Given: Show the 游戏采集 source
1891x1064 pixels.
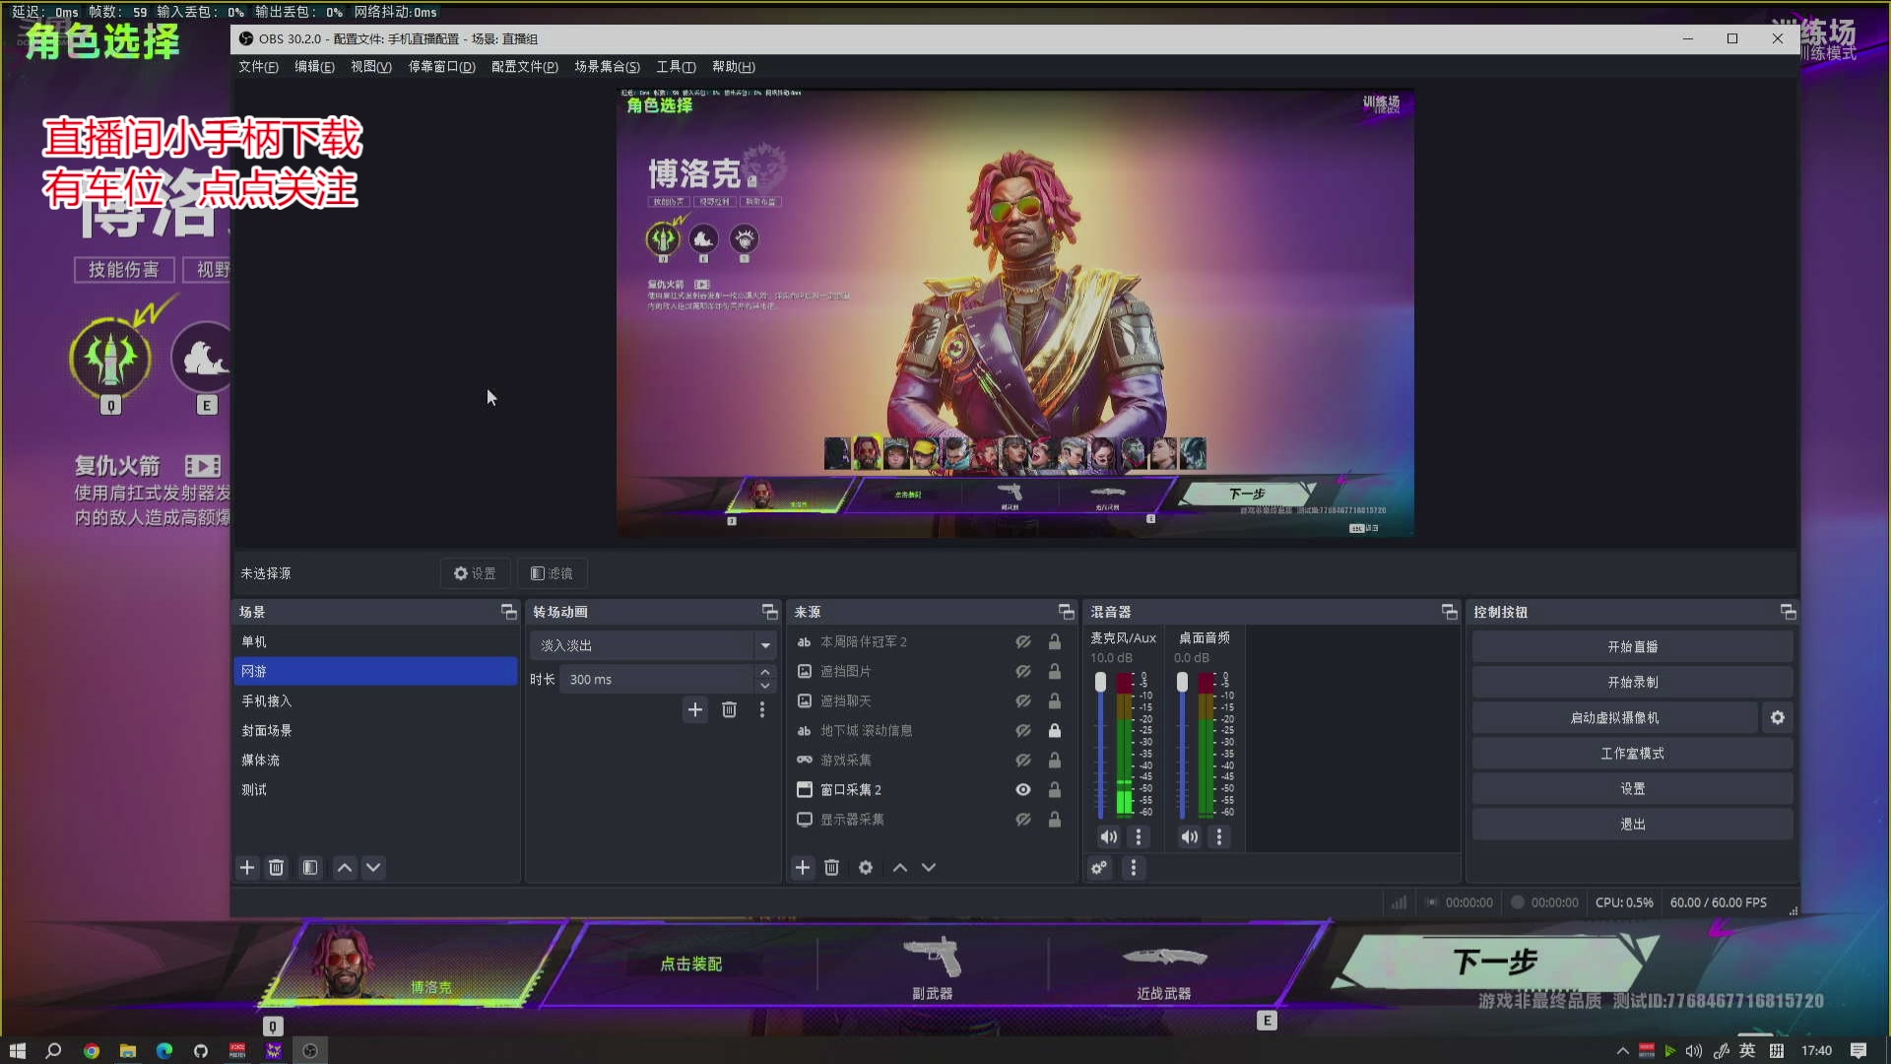Looking at the screenshot, I should pos(1024,761).
